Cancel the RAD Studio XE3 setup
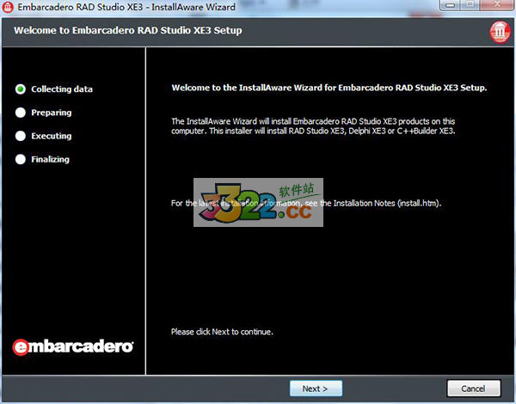The width and height of the screenshot is (516, 404). click(x=474, y=389)
